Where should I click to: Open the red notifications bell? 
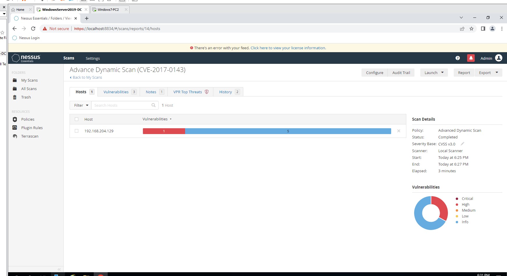click(471, 58)
